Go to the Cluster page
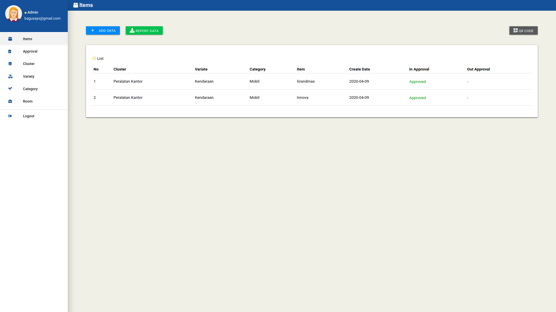This screenshot has width=556, height=312. click(x=29, y=64)
